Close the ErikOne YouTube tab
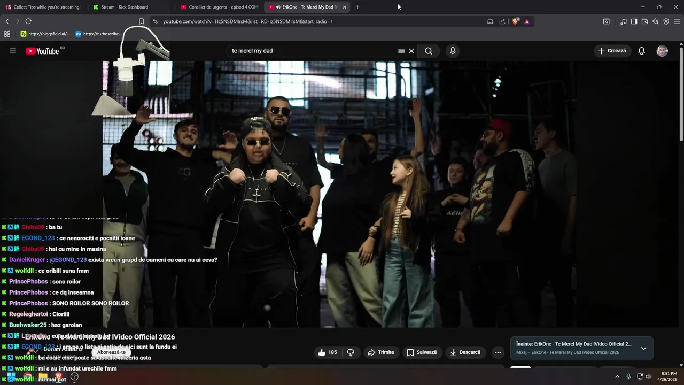This screenshot has height=385, width=684. [x=344, y=7]
